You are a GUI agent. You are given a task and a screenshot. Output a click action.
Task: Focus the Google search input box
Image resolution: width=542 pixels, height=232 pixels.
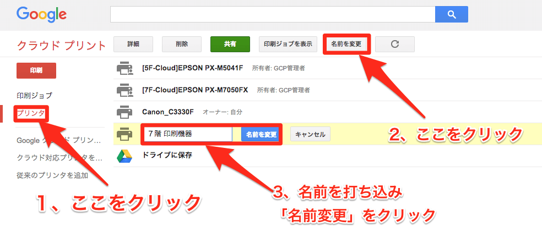click(x=273, y=14)
